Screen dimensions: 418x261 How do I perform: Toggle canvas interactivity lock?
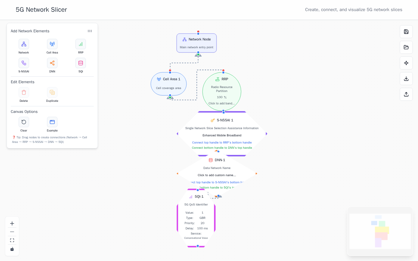[x=12, y=249]
